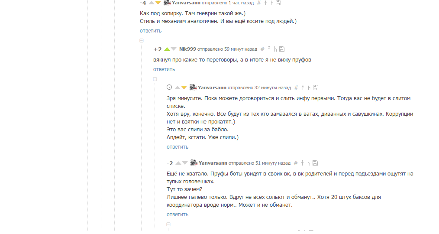
Task: Toggle downvote on the top -4 comment
Action: coord(158,3)
